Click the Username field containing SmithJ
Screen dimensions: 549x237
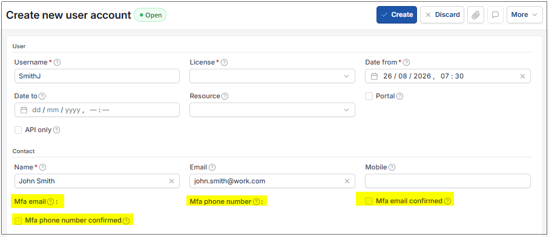click(x=97, y=76)
